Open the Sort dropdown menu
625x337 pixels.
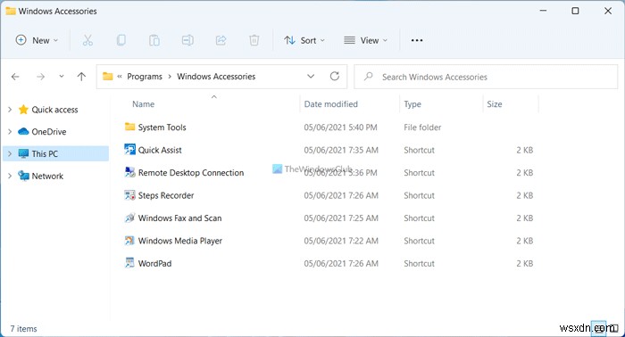pyautogui.click(x=304, y=40)
